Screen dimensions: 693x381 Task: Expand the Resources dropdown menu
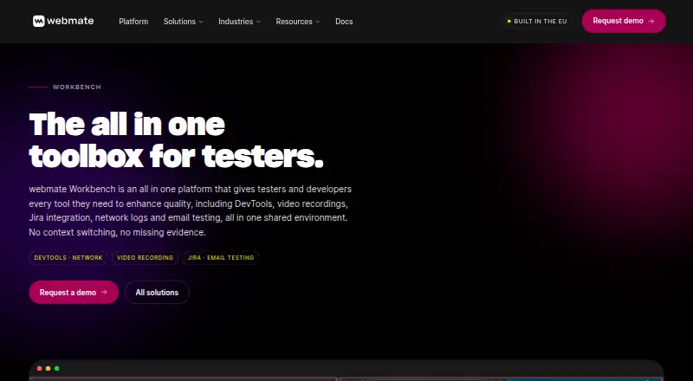point(298,22)
